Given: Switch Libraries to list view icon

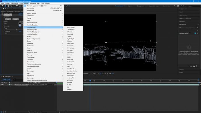Looking at the screenshot, I should 198,33.
